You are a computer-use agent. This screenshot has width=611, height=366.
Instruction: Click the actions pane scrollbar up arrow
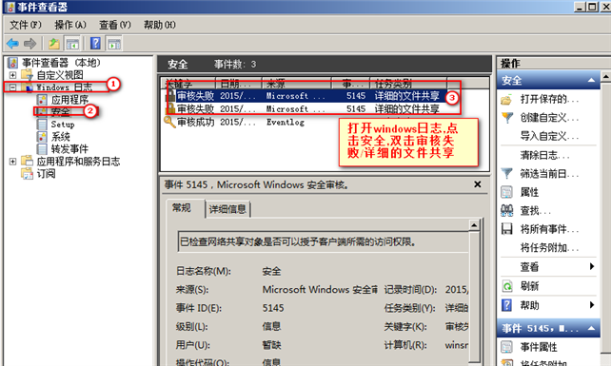606,77
